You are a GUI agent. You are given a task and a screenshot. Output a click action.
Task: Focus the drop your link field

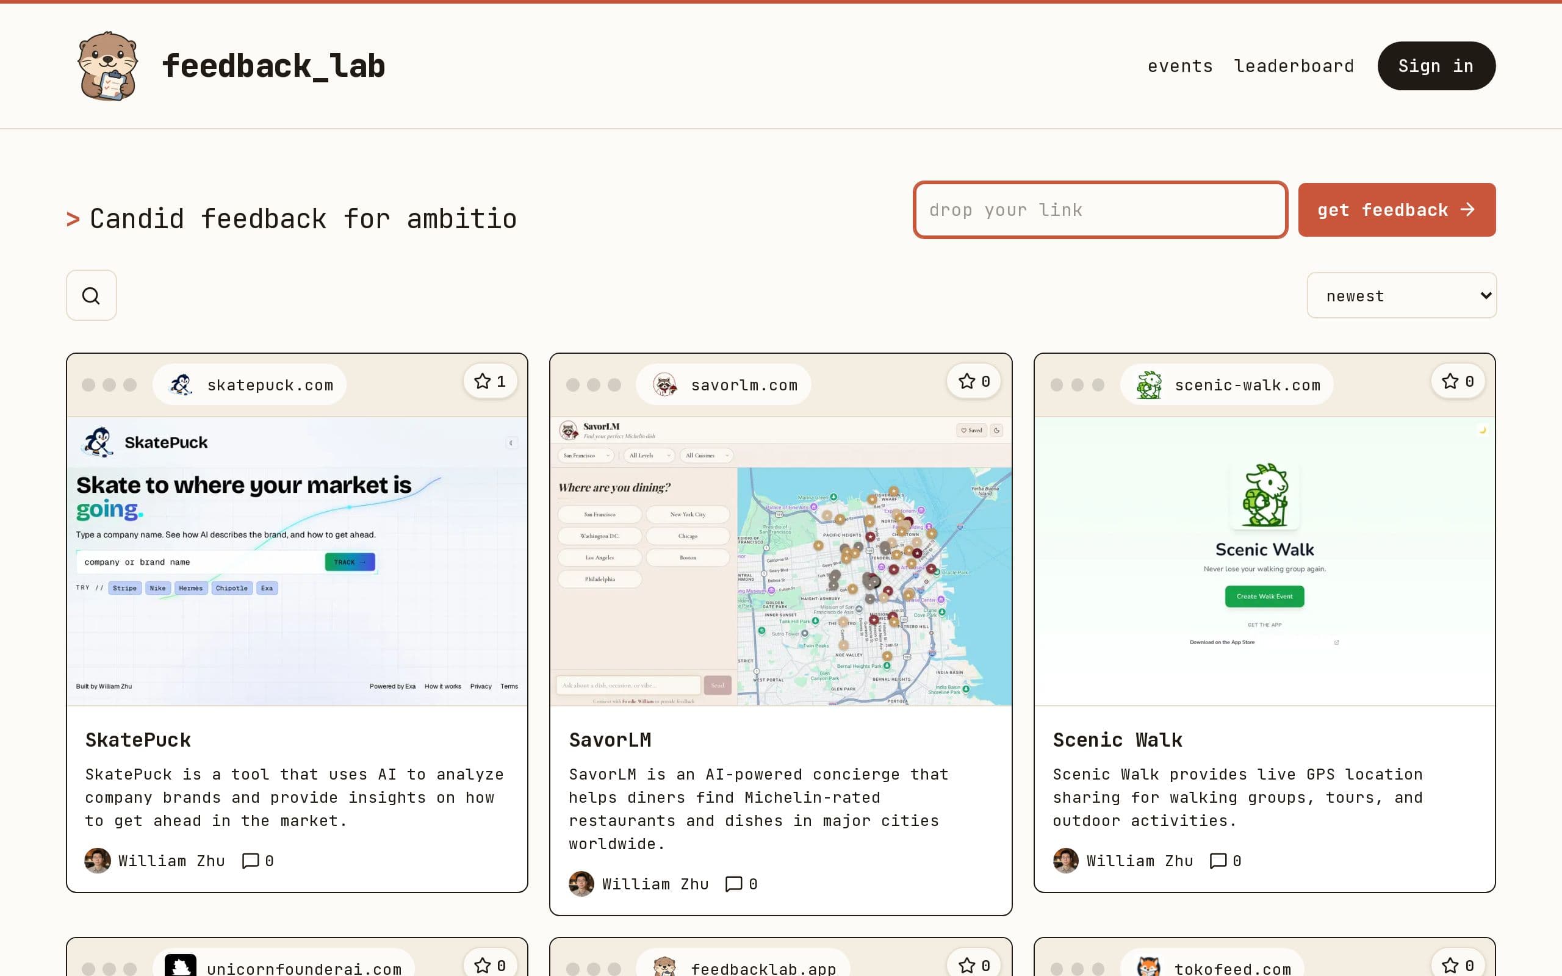pyautogui.click(x=1100, y=210)
